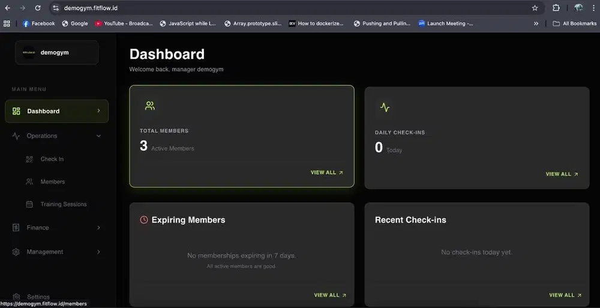Click the Total Members people icon

(150, 106)
